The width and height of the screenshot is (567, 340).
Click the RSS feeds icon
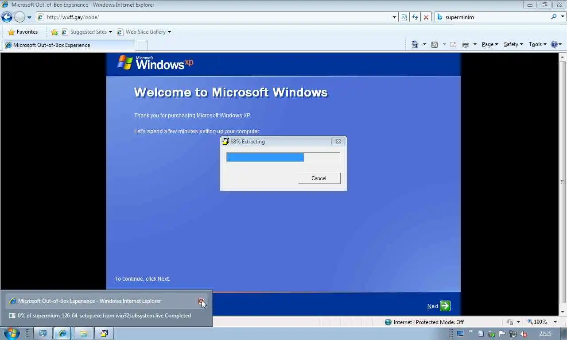pos(435,44)
